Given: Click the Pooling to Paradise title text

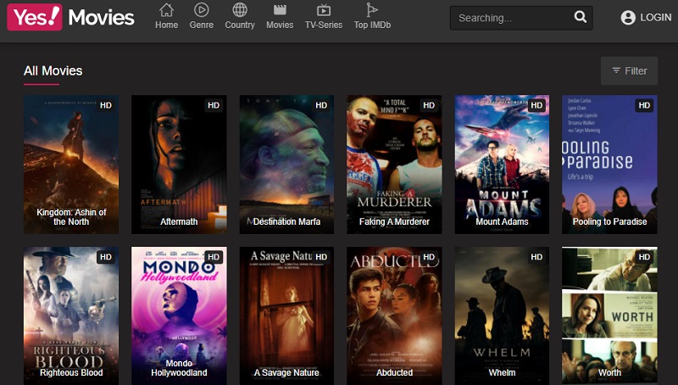Looking at the screenshot, I should click(x=609, y=221).
